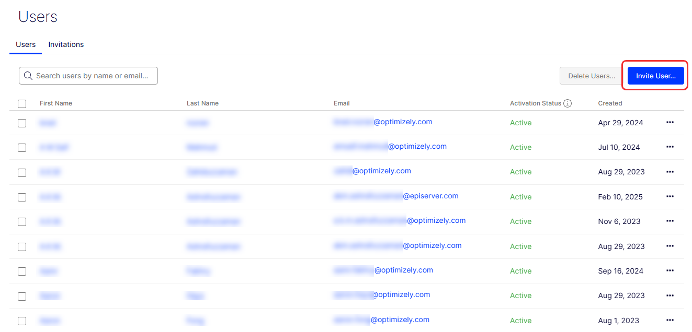The height and width of the screenshot is (332, 692).
Task: Open more options for Apr 29, 2024 user
Action: click(x=670, y=122)
